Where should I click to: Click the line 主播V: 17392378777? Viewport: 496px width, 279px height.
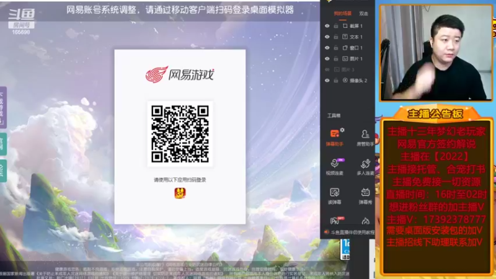(436, 219)
